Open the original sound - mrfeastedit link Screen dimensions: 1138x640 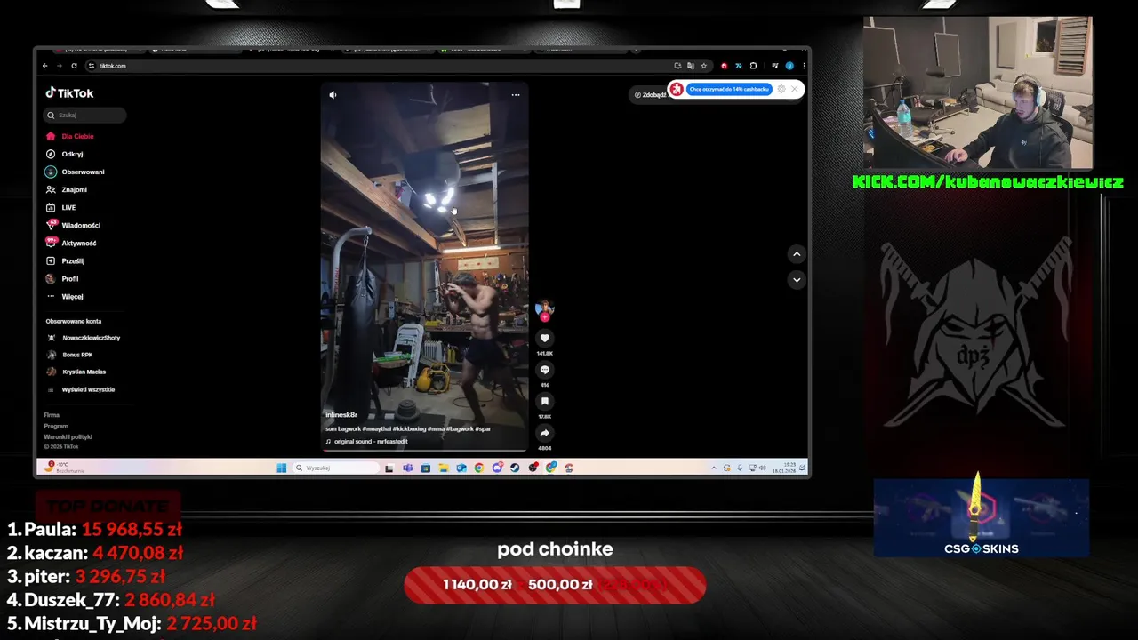(x=367, y=442)
